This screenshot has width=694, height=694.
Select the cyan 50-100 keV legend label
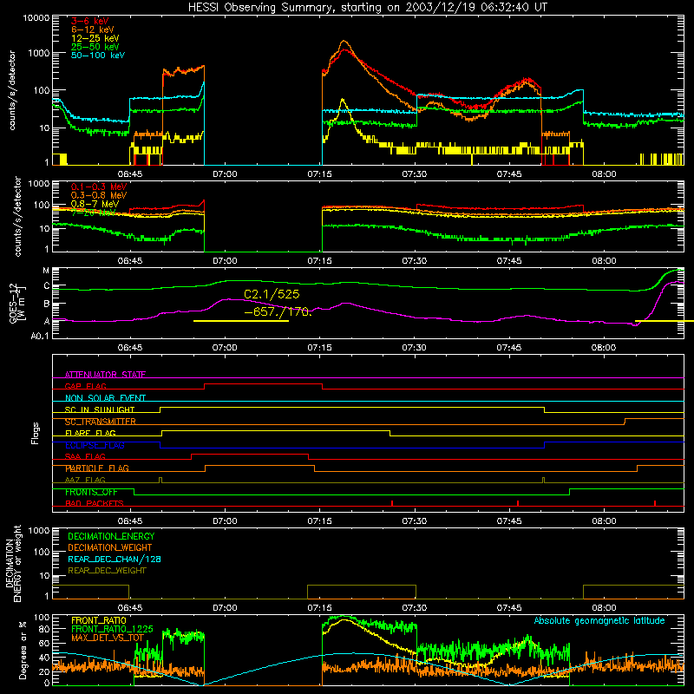[98, 56]
